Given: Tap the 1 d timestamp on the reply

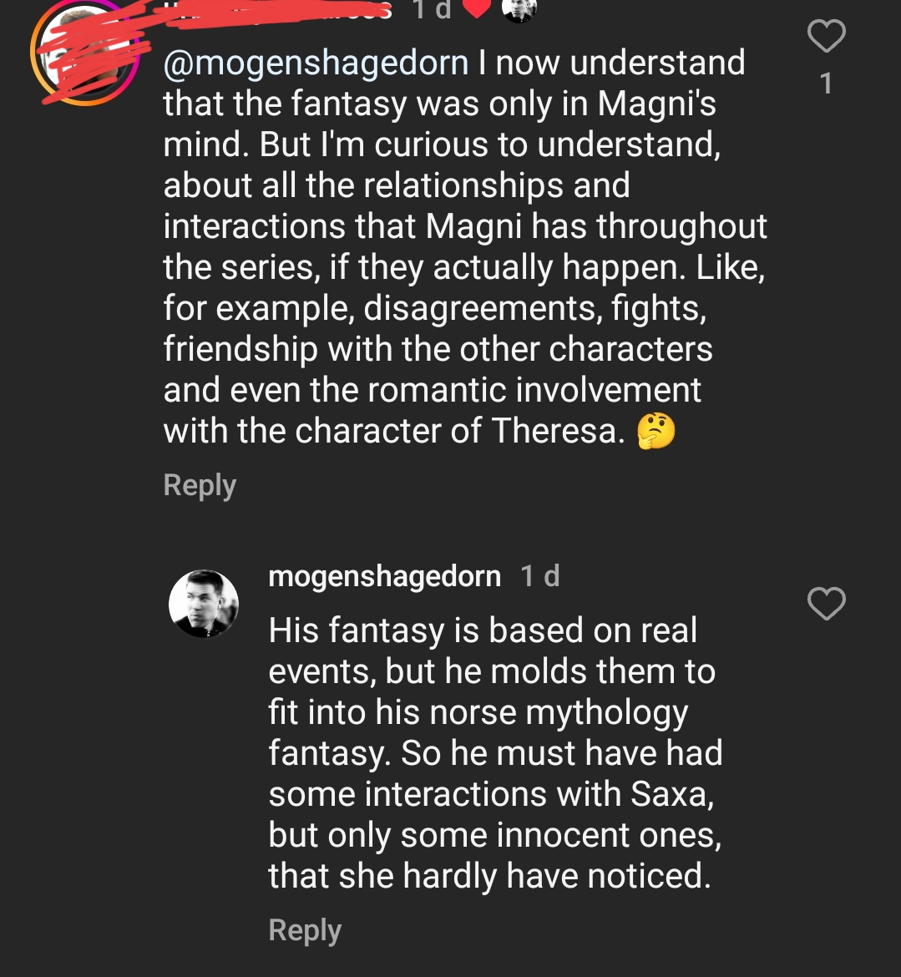Looking at the screenshot, I should (539, 575).
